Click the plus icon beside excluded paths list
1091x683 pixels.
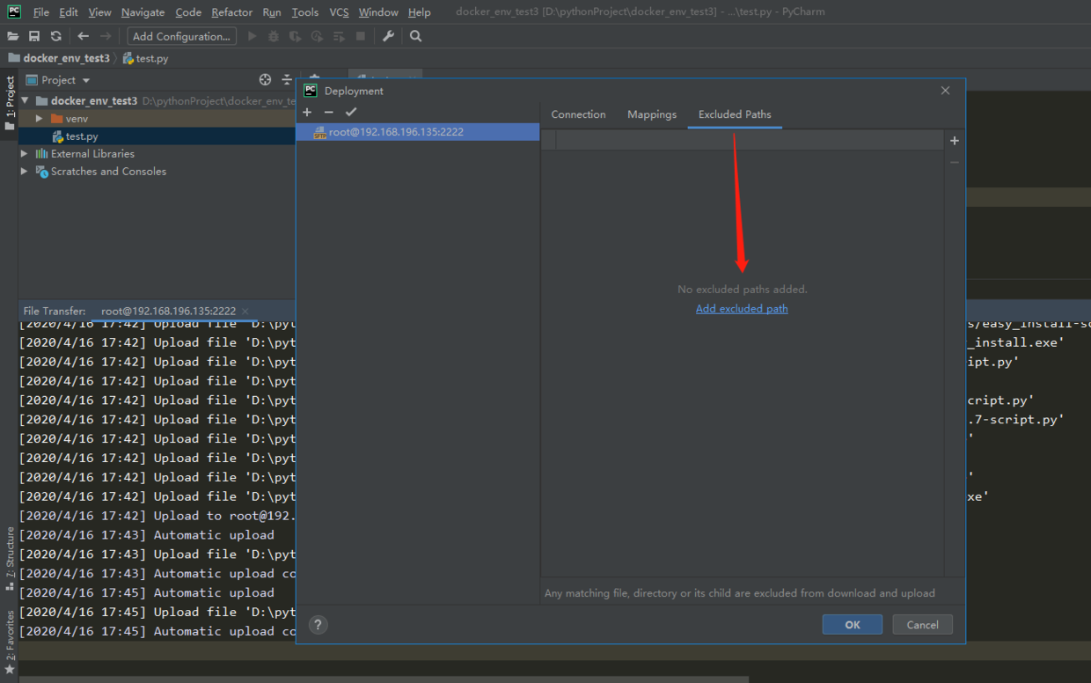click(x=955, y=141)
